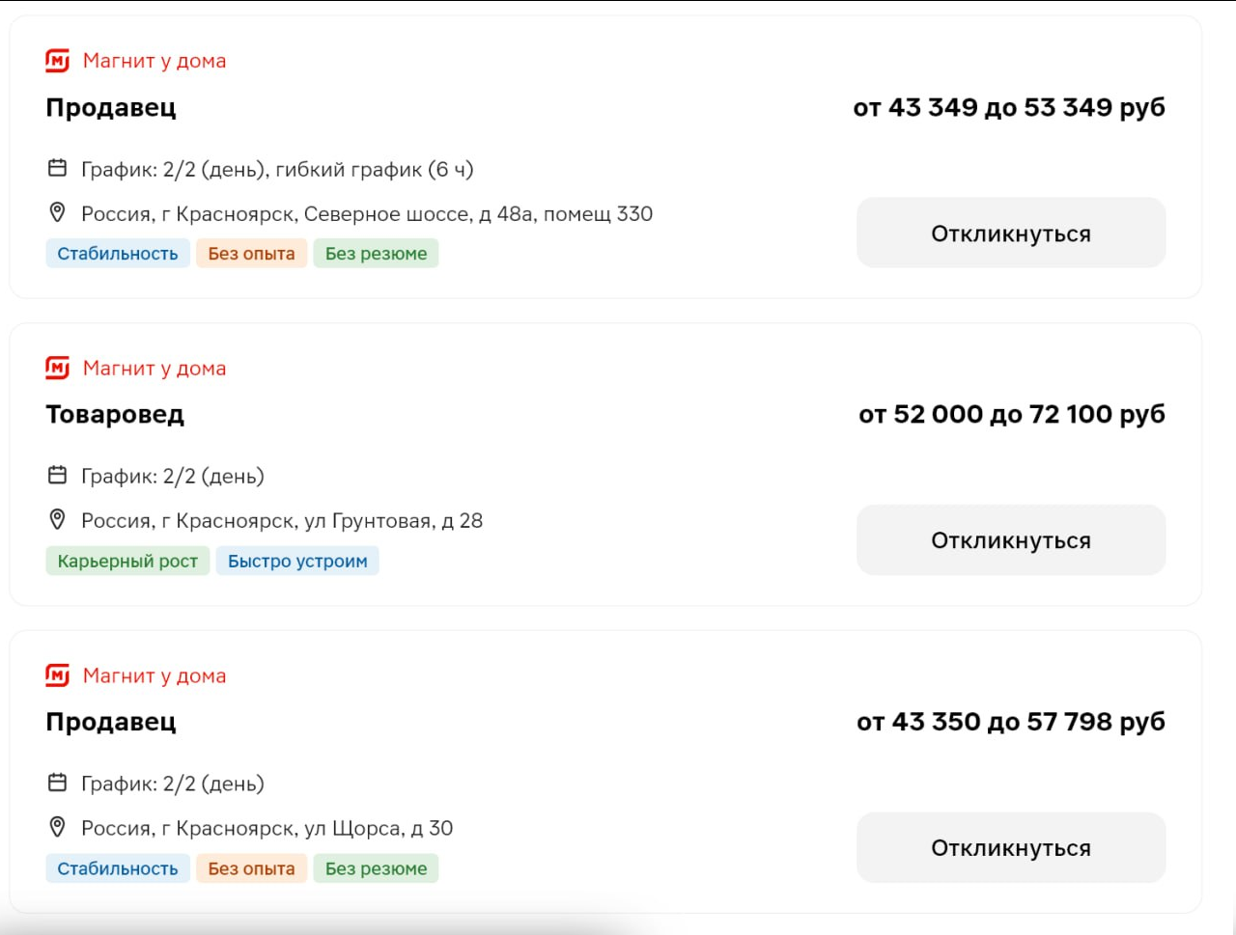Select Стабильность tag in first card
The width and height of the screenshot is (1236, 935).
tap(118, 254)
